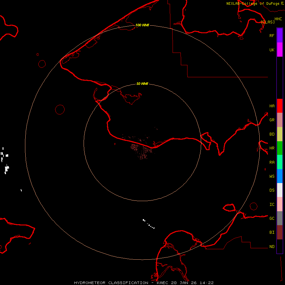The width and height of the screenshot is (285, 285).
Task: Click the NEXLAB-College of DuPage text
Action: (x=252, y=3)
